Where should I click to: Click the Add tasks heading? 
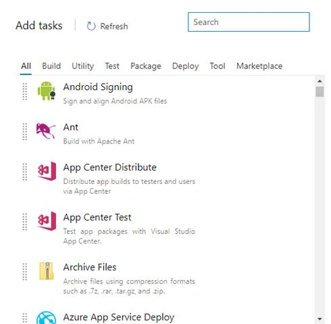pos(39,25)
